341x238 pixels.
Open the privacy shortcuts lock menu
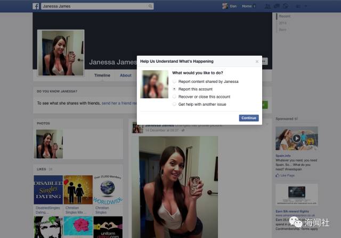pyautogui.click(x=298, y=6)
